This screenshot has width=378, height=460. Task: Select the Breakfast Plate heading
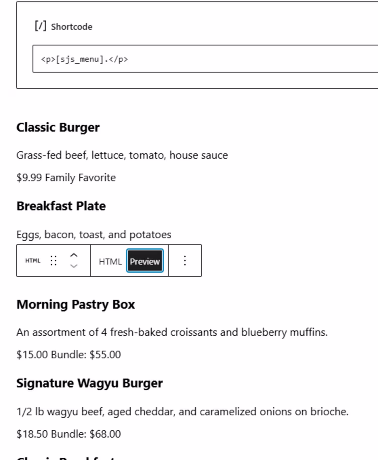[61, 206]
